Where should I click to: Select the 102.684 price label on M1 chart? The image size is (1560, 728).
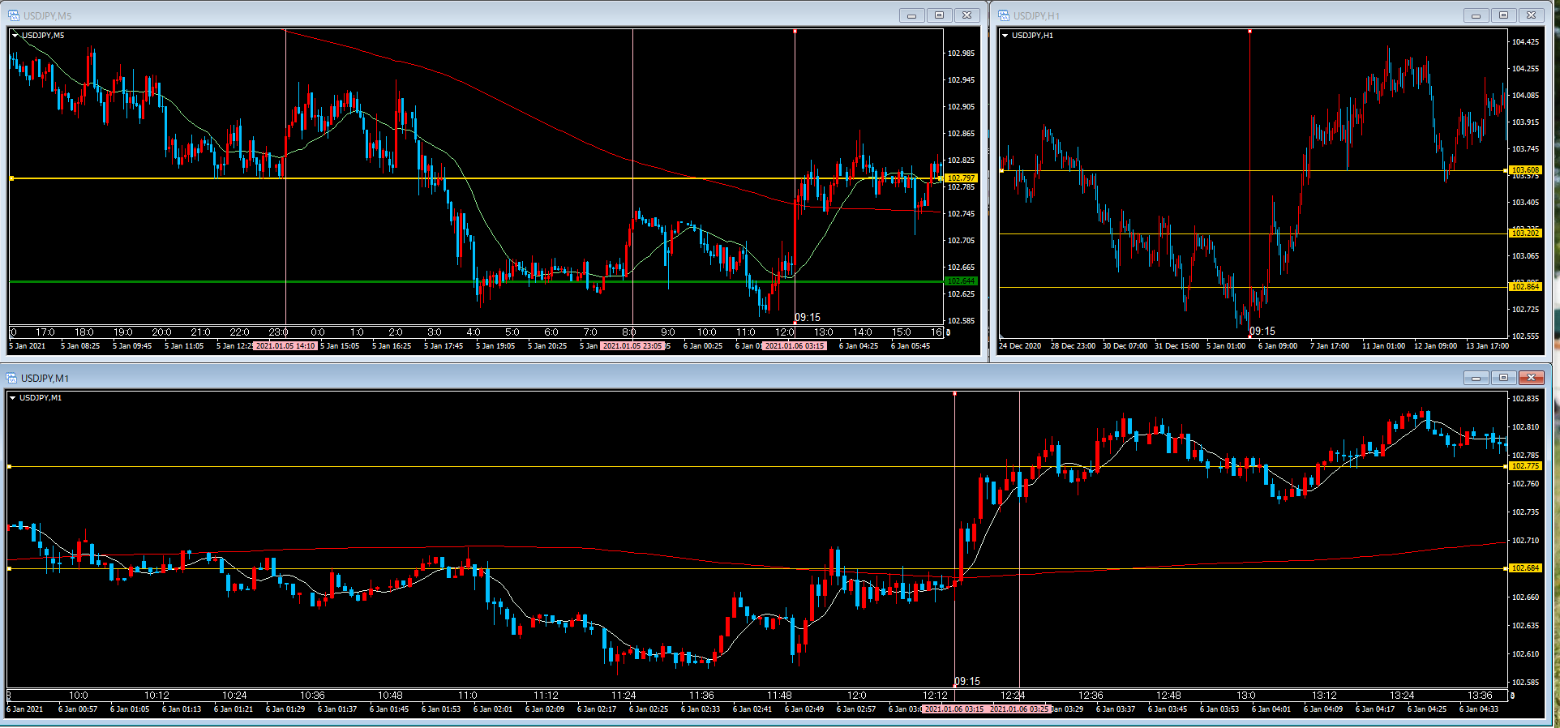pyautogui.click(x=1524, y=568)
